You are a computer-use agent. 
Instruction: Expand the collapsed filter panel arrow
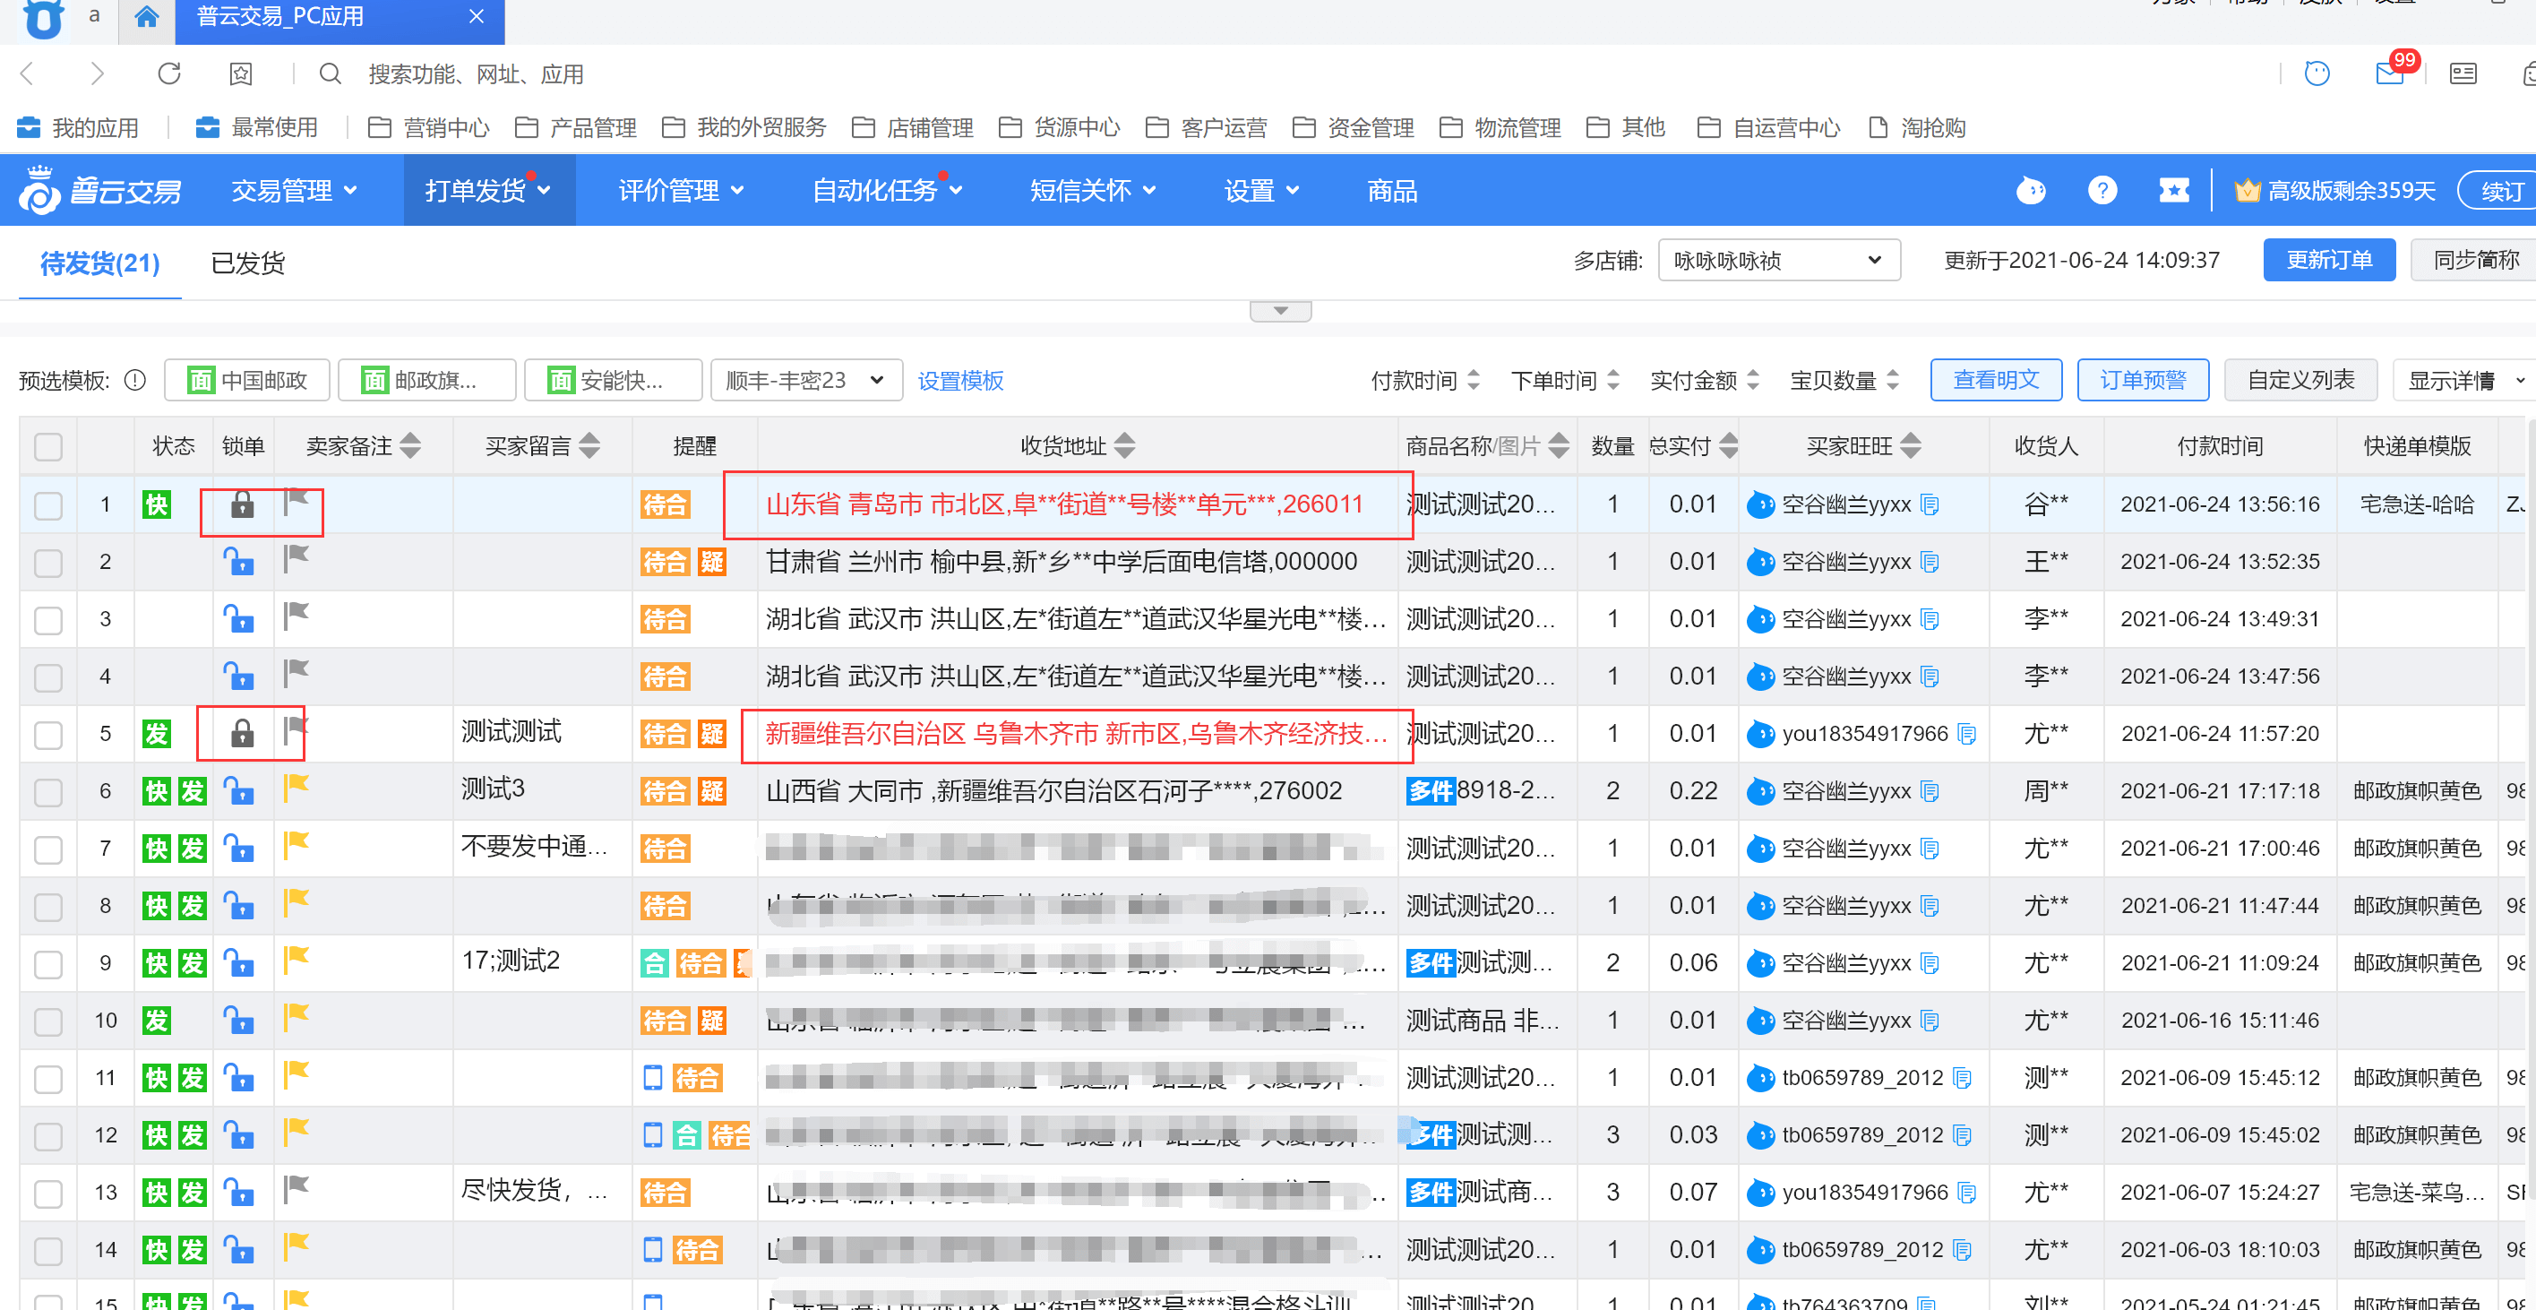1280,311
